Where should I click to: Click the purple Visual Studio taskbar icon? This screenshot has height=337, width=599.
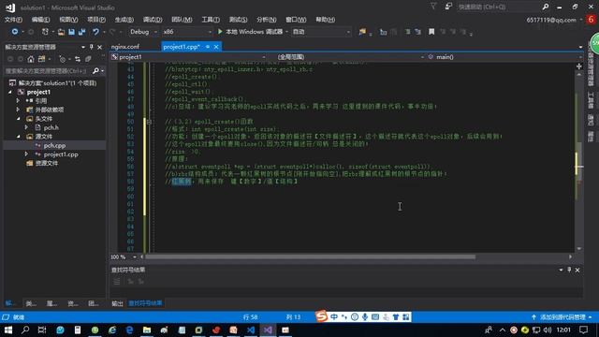point(268,330)
